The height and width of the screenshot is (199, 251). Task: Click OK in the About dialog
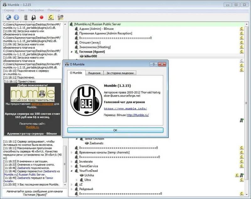(x=115, y=130)
